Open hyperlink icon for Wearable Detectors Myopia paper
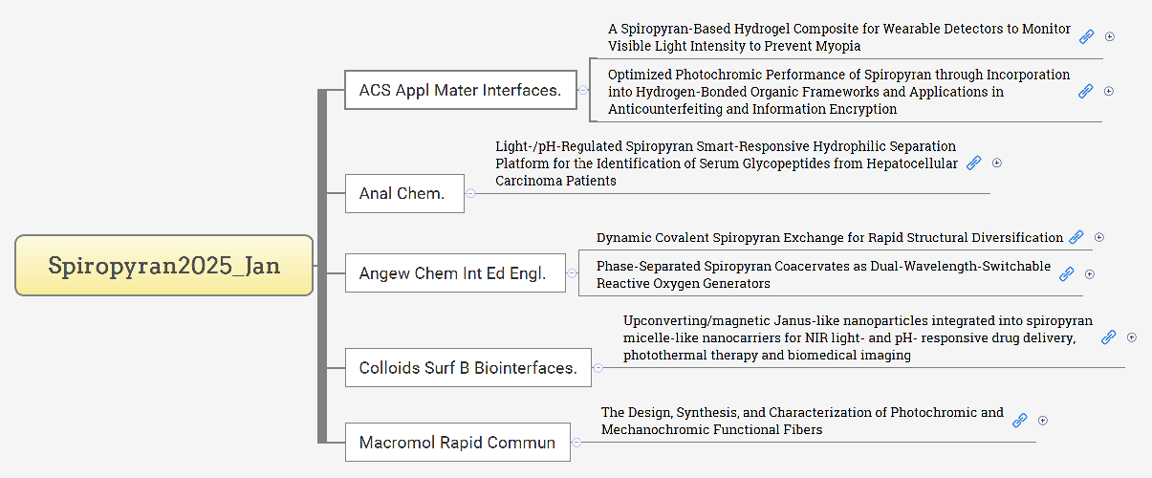The width and height of the screenshot is (1152, 478). tap(1086, 37)
